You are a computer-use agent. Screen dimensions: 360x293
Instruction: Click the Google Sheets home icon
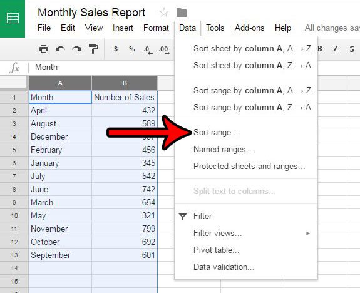point(13,18)
